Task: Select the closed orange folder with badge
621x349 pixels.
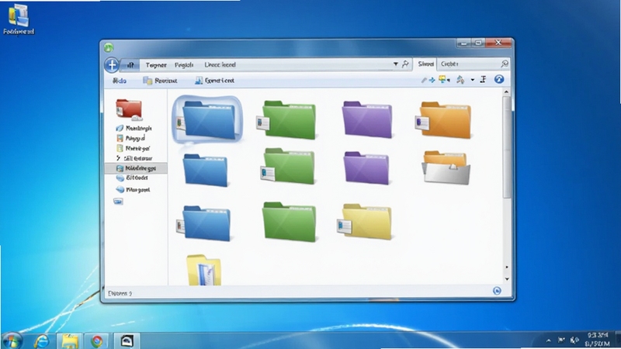Action: point(443,120)
